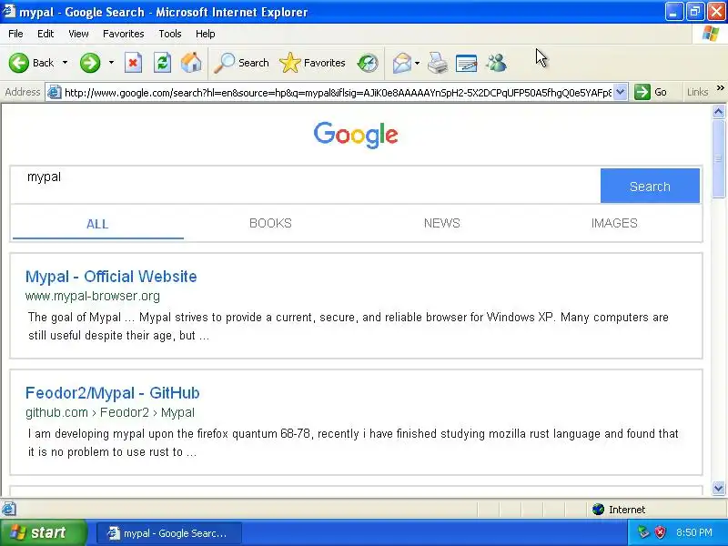Expand the Links toolbar chevron
Viewport: 728px width, 546px height.
(720, 87)
